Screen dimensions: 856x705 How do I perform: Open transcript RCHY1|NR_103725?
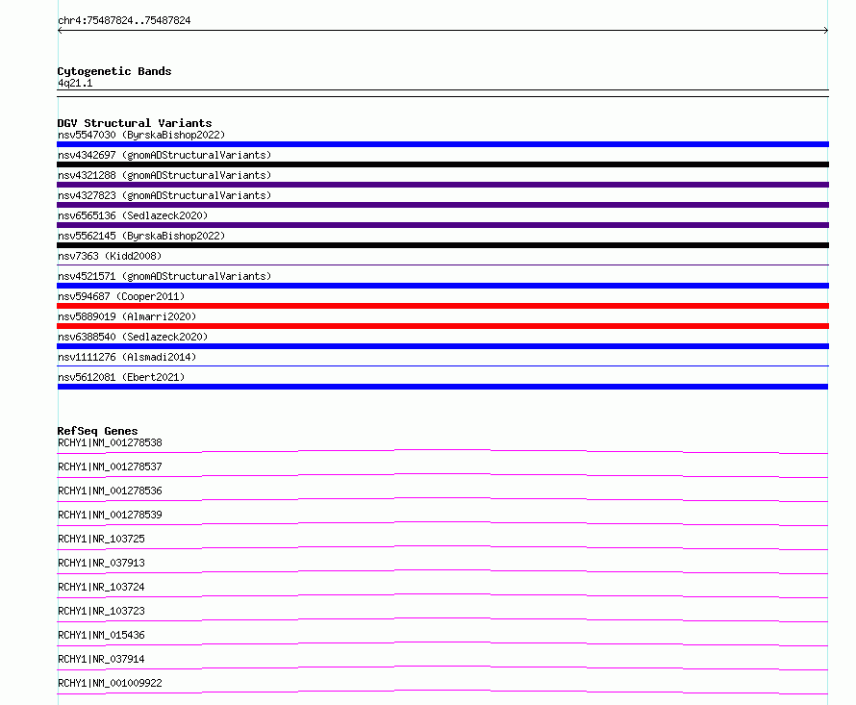coord(101,539)
